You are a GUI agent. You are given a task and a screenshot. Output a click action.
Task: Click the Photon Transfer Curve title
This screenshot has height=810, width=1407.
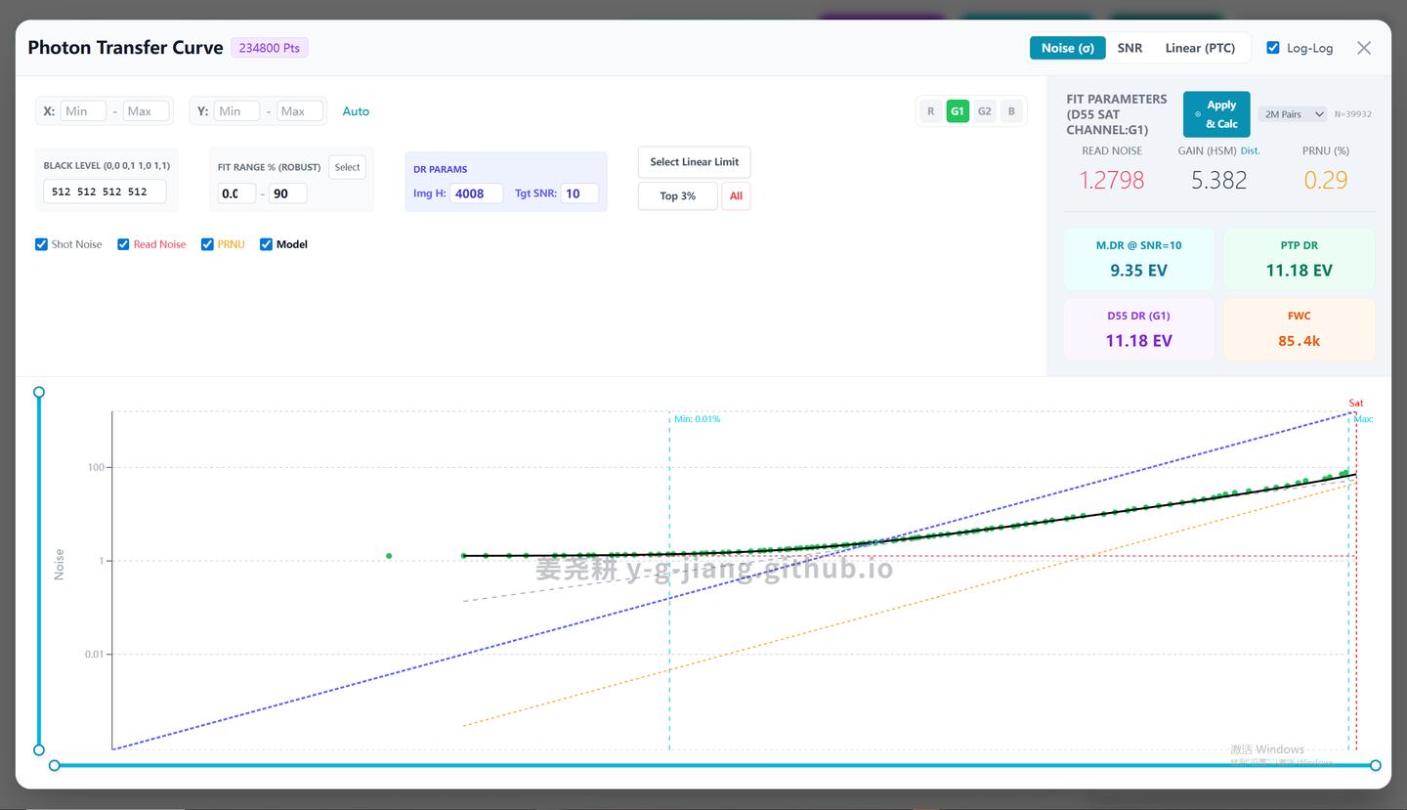(125, 48)
